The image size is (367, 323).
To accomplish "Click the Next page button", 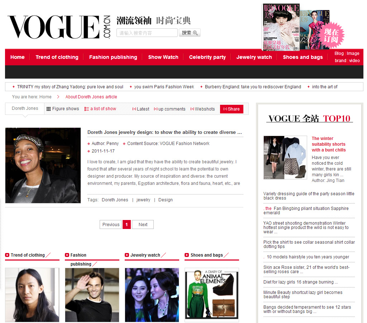I will tap(143, 225).
